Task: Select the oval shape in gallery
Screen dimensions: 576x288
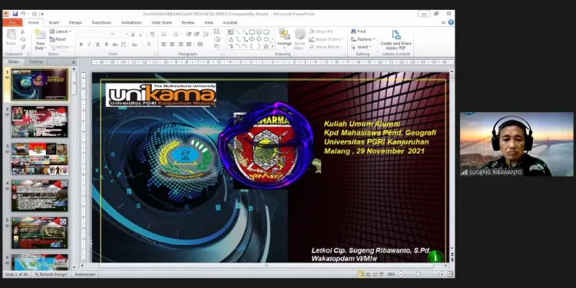Action: (x=259, y=32)
